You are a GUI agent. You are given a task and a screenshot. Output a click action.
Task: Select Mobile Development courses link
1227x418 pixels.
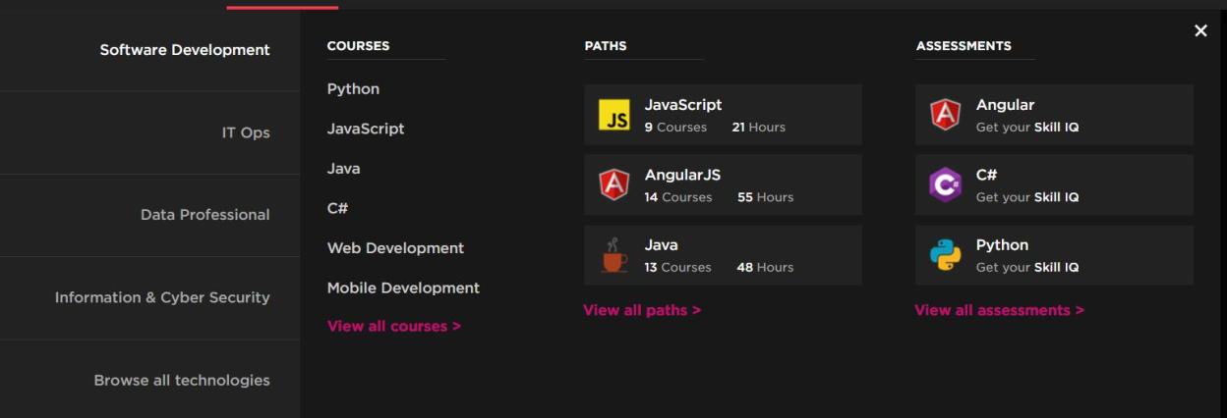pyautogui.click(x=403, y=288)
